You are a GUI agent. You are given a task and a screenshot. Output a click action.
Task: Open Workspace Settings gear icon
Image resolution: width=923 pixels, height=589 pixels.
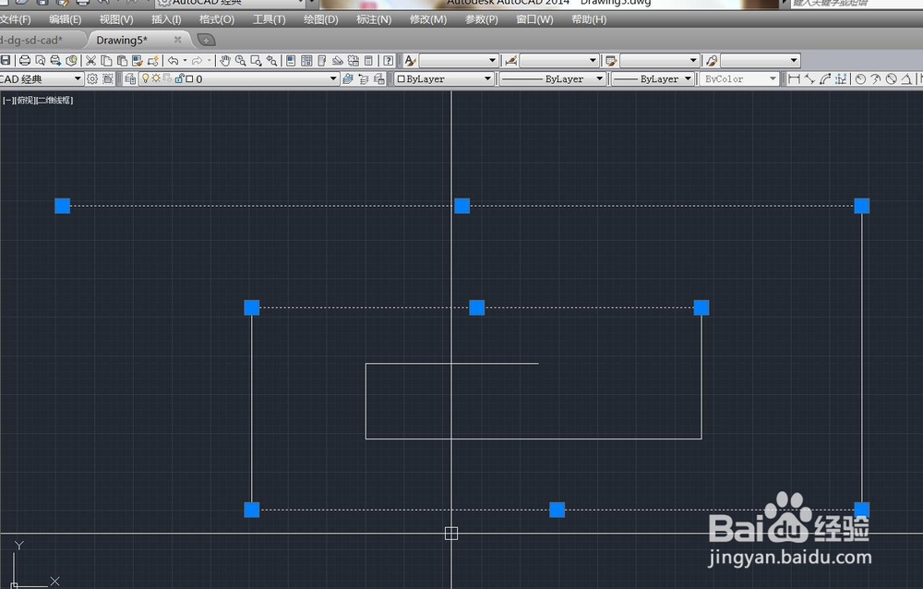coord(92,78)
